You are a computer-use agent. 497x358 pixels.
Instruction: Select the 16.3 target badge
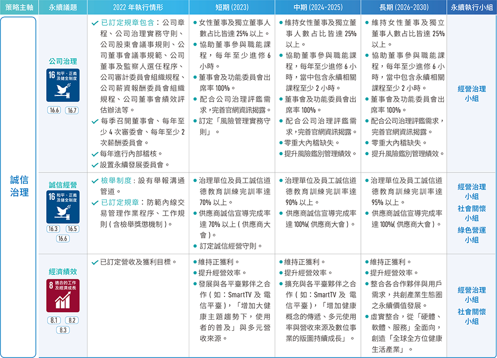click(54, 229)
